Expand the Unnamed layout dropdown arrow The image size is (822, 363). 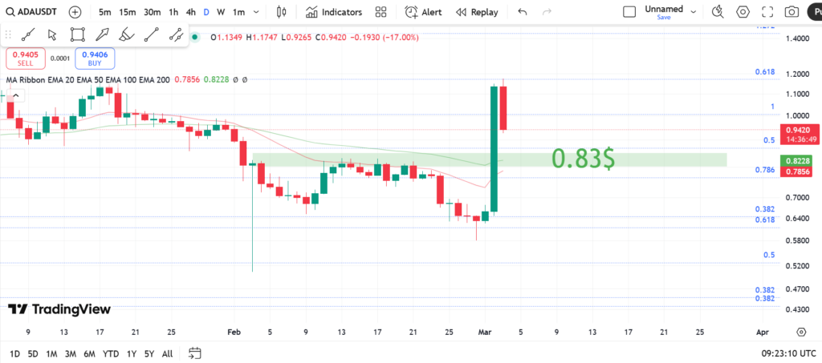[695, 12]
